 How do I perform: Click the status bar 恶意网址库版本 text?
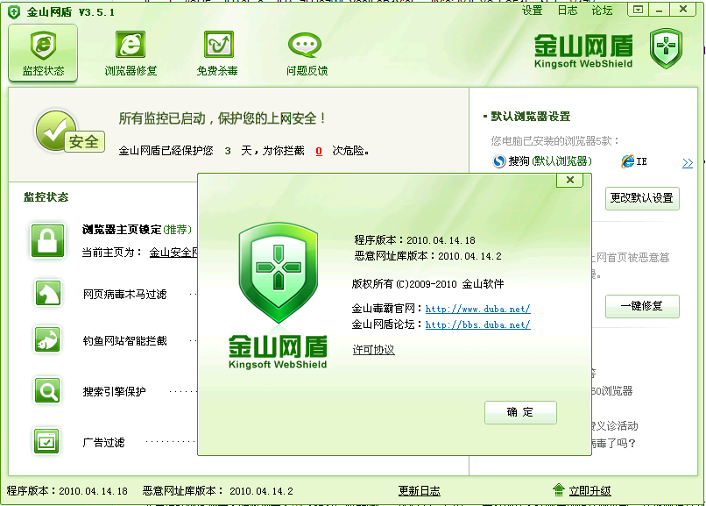pos(218,491)
